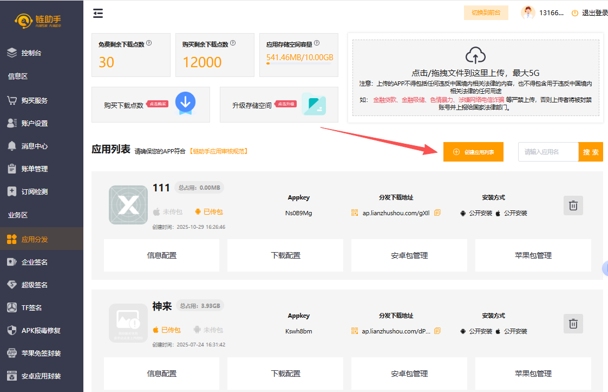The width and height of the screenshot is (608, 392).
Task: Click the trash icon for the 神来 app
Action: coord(573,324)
